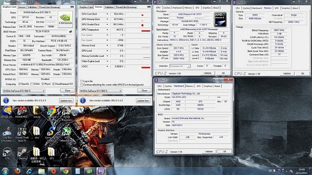
Task: Open the pfmap desktop shortcut
Action: (x=7, y=112)
